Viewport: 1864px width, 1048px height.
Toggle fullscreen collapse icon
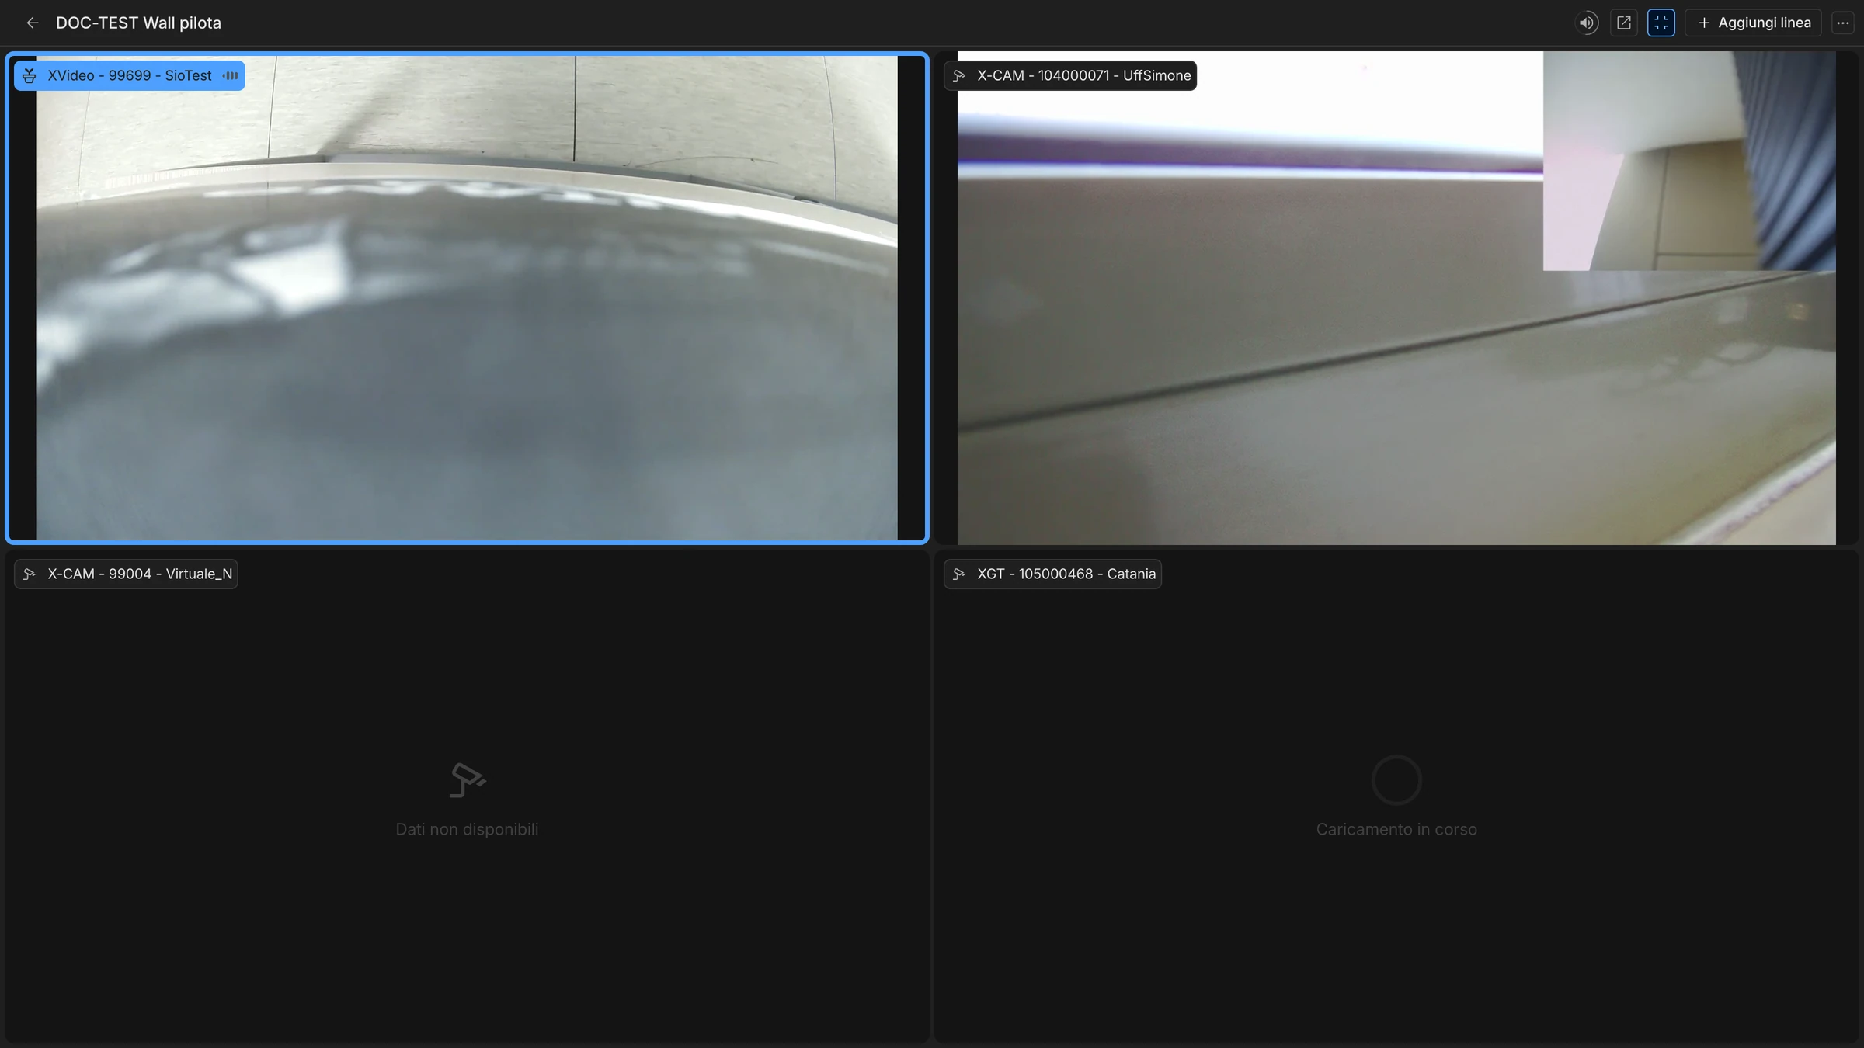[x=1661, y=23]
